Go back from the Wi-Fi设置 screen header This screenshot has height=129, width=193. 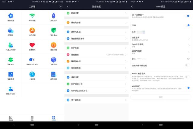pos(132,7)
